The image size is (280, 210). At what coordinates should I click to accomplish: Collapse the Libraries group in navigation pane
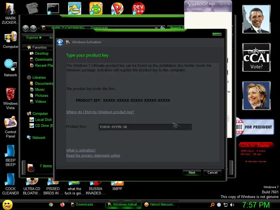coord(36,77)
